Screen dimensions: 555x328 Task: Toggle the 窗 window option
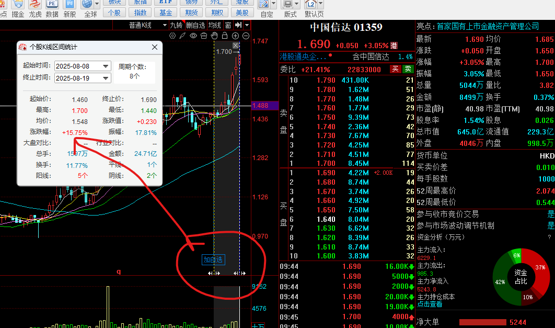tap(228, 25)
